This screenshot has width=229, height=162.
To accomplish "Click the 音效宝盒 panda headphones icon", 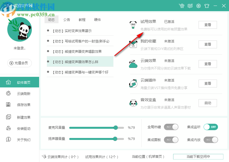I will click(x=133, y=103).
